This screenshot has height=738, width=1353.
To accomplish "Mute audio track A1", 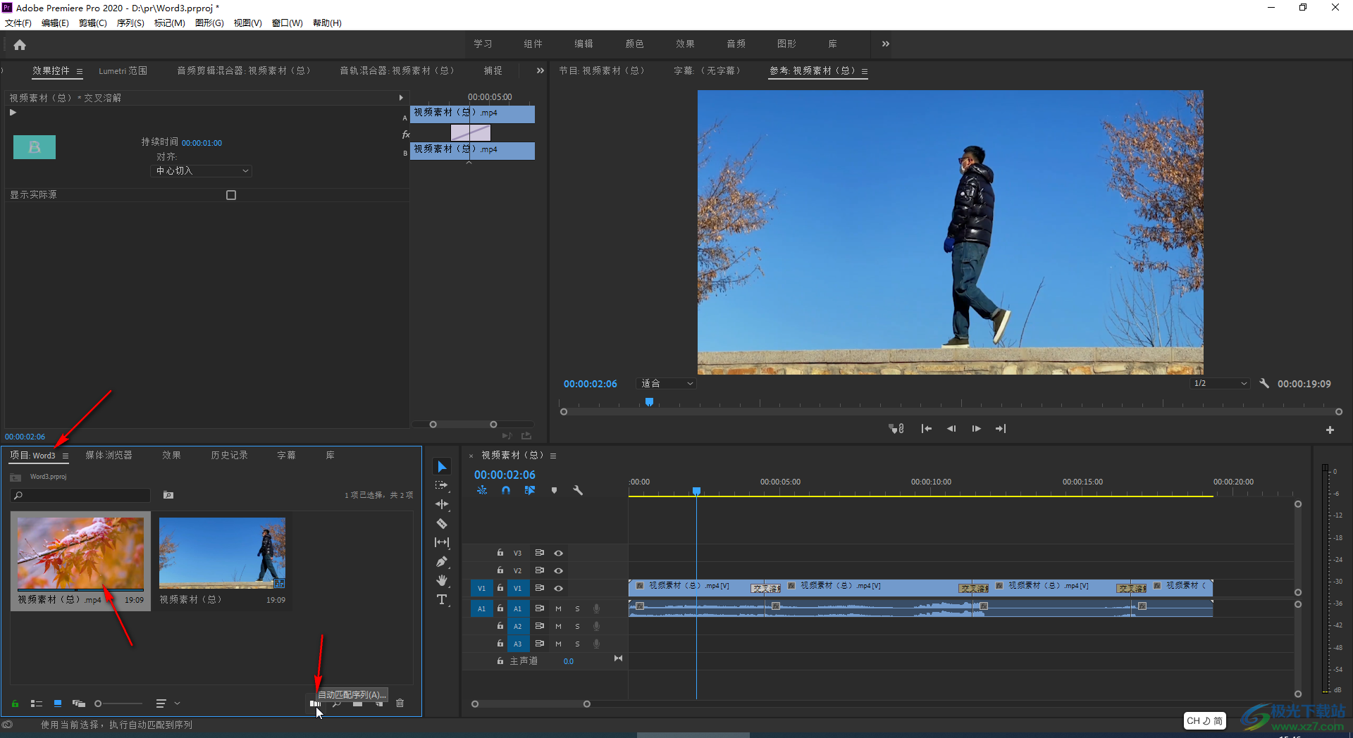I will pyautogui.click(x=558, y=608).
